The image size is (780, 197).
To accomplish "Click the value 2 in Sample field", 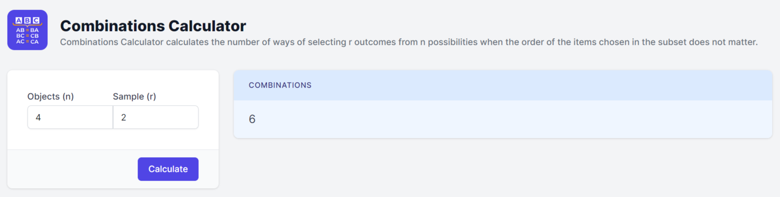I will coord(124,118).
